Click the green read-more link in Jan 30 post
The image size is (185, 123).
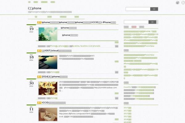tap(117, 93)
